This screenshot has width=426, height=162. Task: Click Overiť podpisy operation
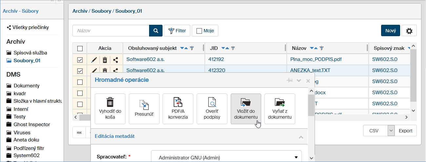point(212,109)
